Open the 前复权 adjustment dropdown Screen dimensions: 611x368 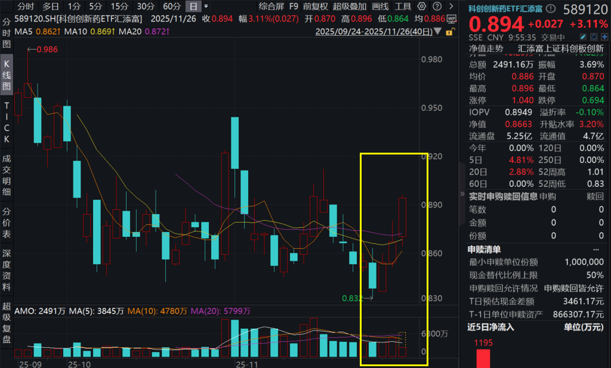coord(315,6)
